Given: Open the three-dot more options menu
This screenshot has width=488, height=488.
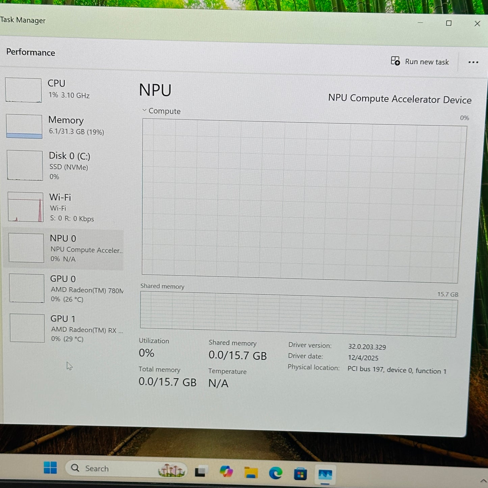Looking at the screenshot, I should (x=473, y=62).
